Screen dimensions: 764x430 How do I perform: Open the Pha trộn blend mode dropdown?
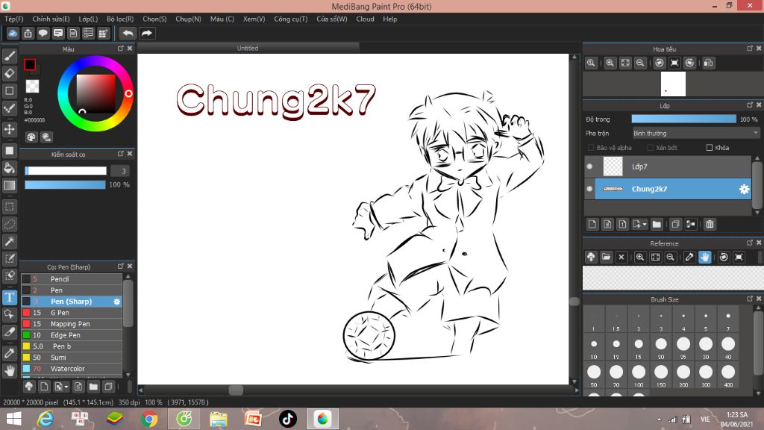tap(695, 133)
